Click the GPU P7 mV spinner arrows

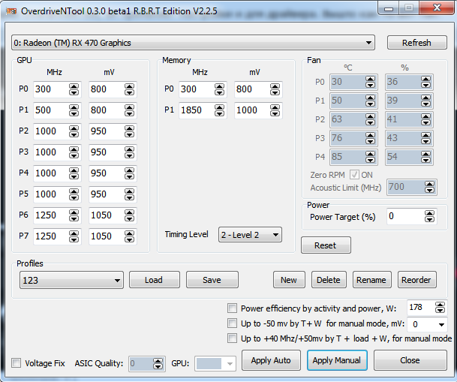coord(129,236)
